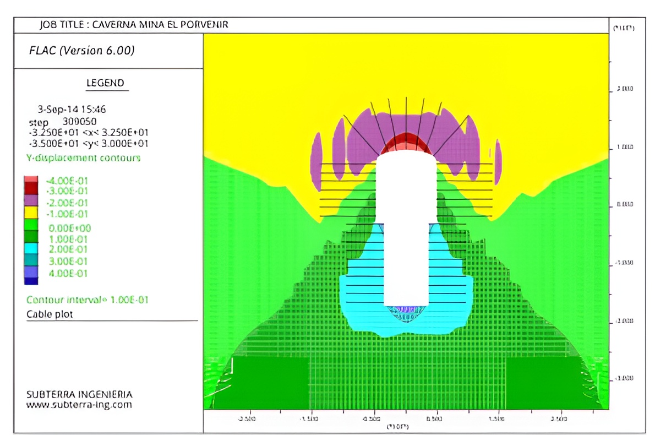Click the JOB TITLE header text
The width and height of the screenshot is (655, 435).
tap(134, 25)
